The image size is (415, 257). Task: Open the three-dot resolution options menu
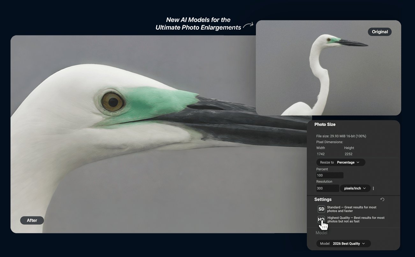[373, 188]
